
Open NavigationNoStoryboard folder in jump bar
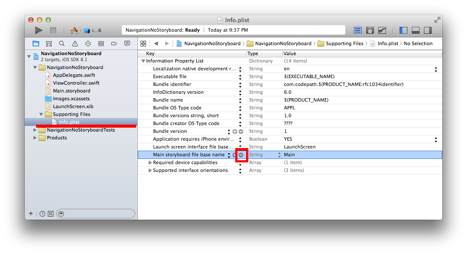pyautogui.click(x=279, y=44)
